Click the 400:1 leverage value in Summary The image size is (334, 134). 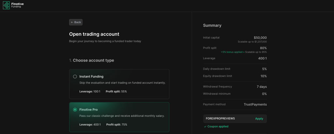pyautogui.click(x=262, y=58)
